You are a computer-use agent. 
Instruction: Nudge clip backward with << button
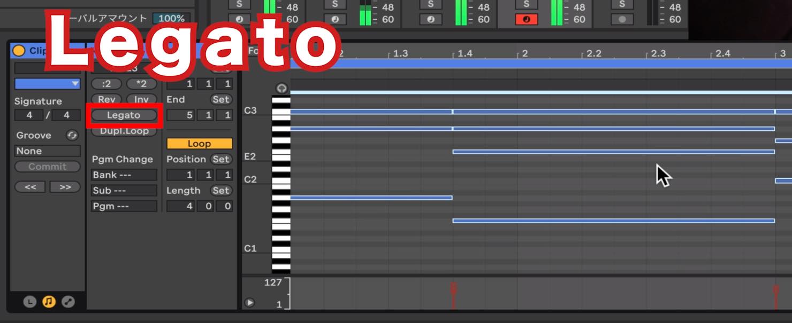pos(31,187)
